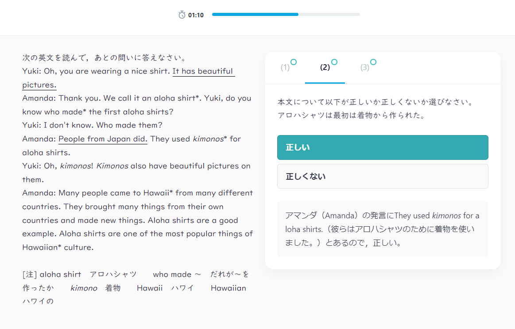This screenshot has height=329, width=515.
Task: Click the green circle on tab (3)
Action: 373,62
